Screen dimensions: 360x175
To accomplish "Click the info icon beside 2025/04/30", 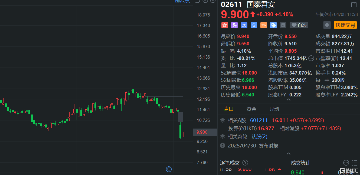I will pyautogui.click(x=222, y=146).
